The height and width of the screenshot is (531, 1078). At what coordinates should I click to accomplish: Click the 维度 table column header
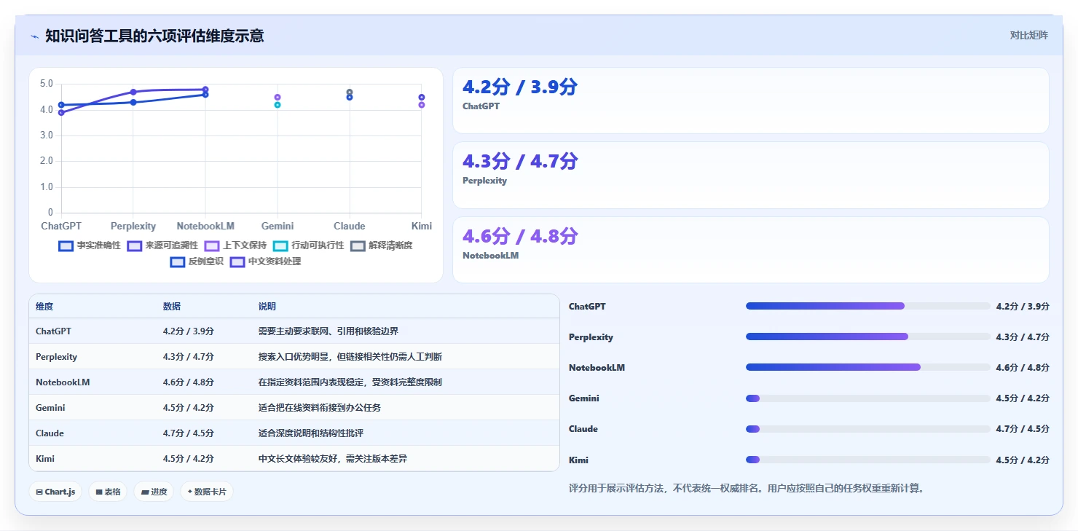(44, 307)
